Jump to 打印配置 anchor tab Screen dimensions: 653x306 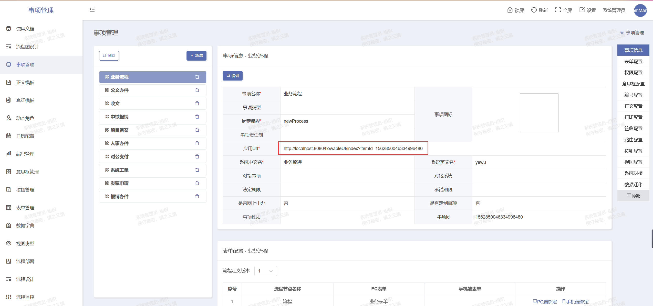[x=633, y=117]
